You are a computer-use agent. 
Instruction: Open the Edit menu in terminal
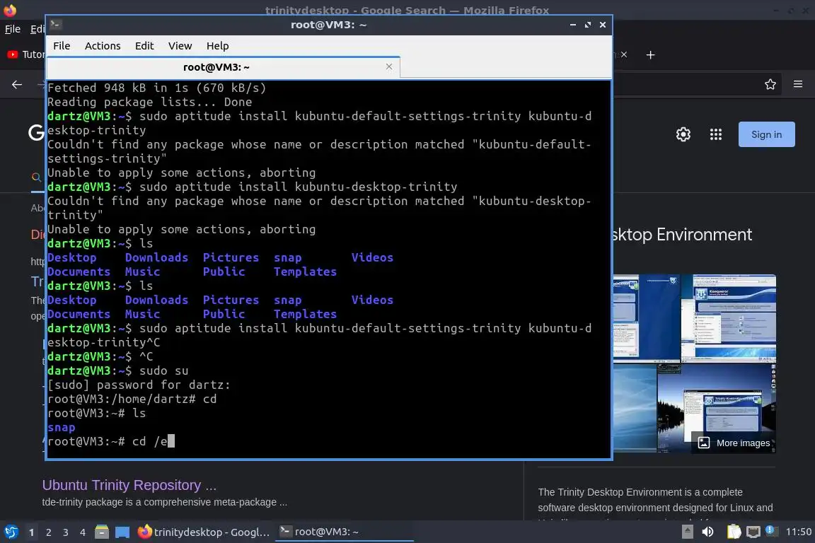(144, 46)
